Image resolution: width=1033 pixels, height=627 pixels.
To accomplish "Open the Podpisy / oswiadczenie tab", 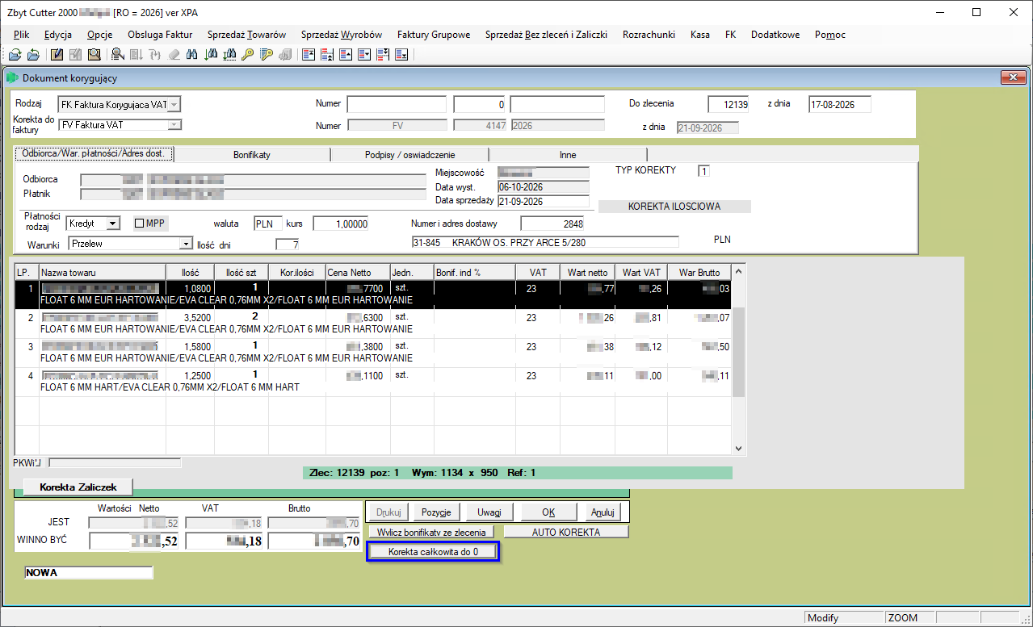I will click(409, 153).
